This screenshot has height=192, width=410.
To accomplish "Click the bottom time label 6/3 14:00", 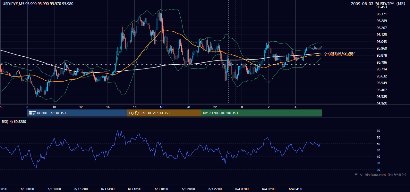I will (x=108, y=189).
